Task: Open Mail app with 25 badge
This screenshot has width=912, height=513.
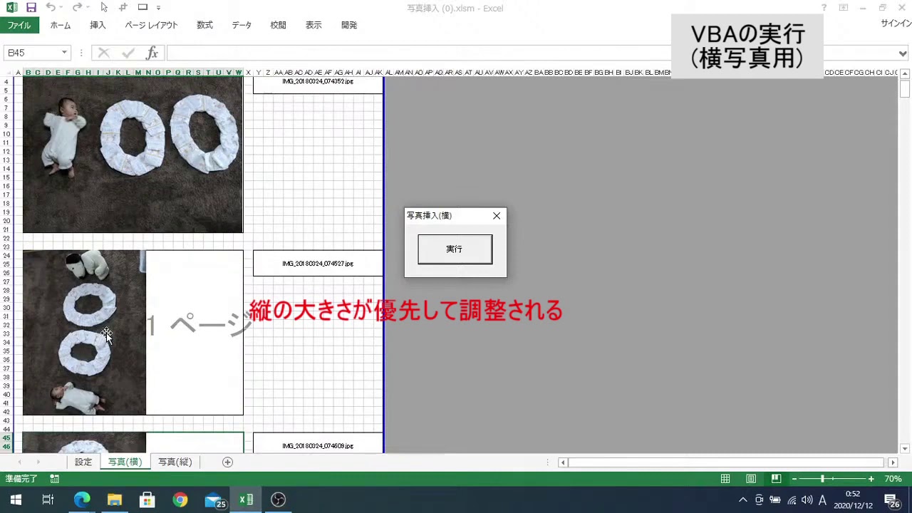Action: [x=214, y=499]
